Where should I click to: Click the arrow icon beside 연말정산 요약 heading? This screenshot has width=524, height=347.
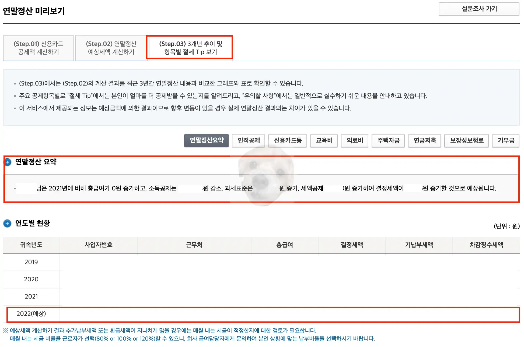coord(8,162)
